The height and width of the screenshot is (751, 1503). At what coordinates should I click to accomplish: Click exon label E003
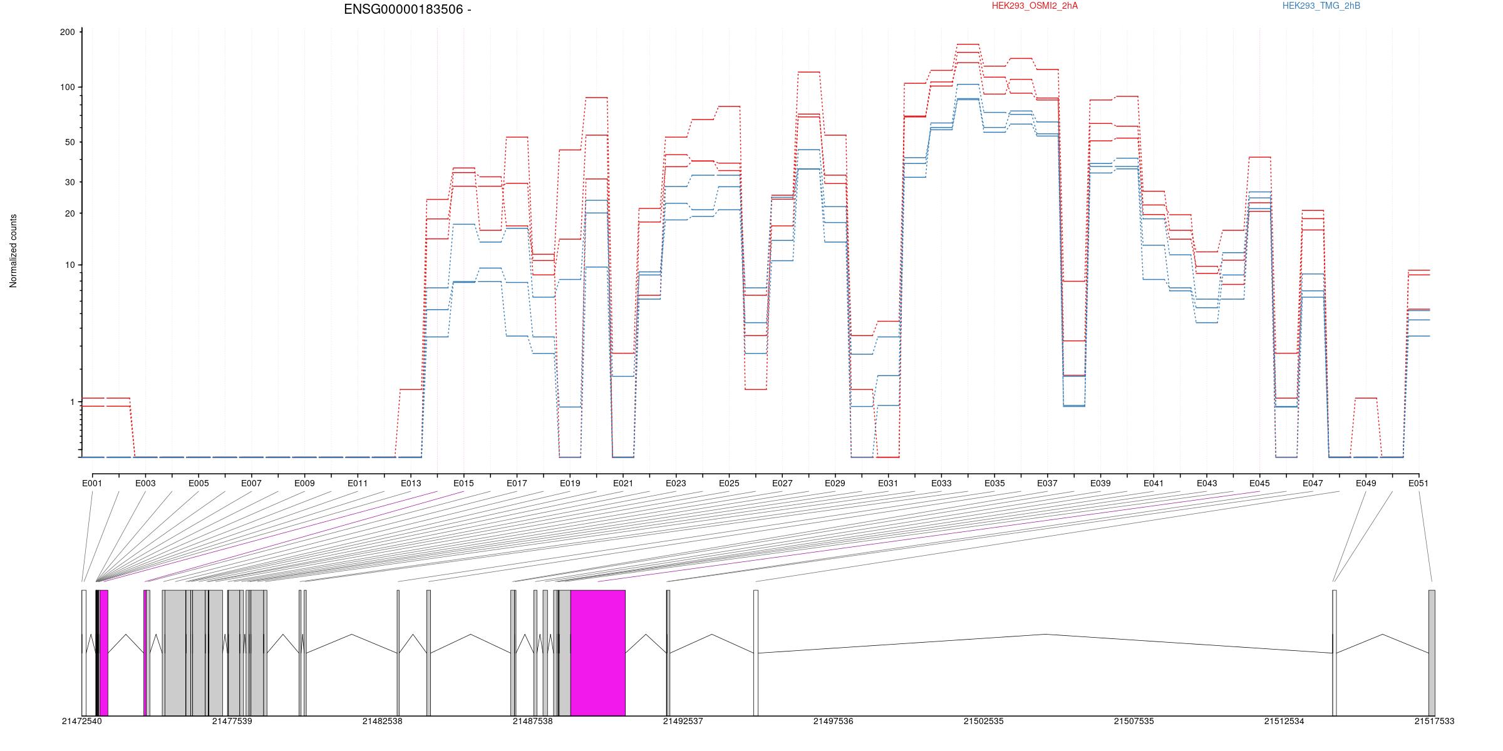click(x=145, y=483)
